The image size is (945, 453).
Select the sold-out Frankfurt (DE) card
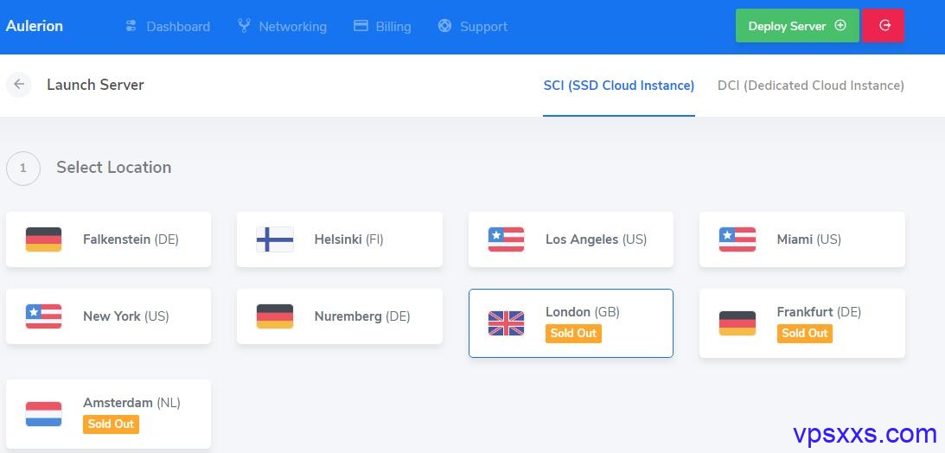click(802, 322)
